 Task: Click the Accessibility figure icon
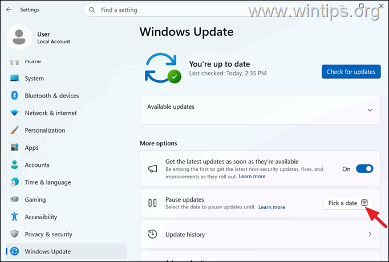click(x=14, y=216)
